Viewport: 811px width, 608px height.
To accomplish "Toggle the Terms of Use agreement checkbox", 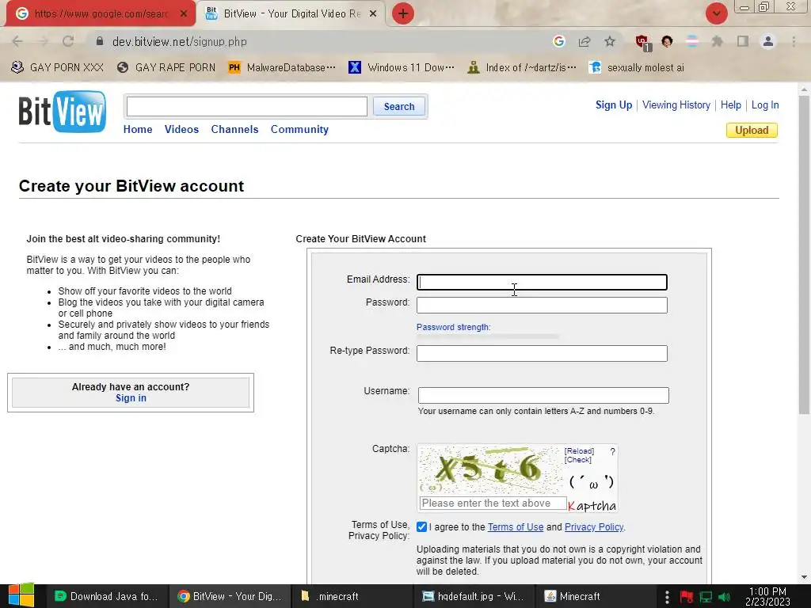I will [x=421, y=526].
